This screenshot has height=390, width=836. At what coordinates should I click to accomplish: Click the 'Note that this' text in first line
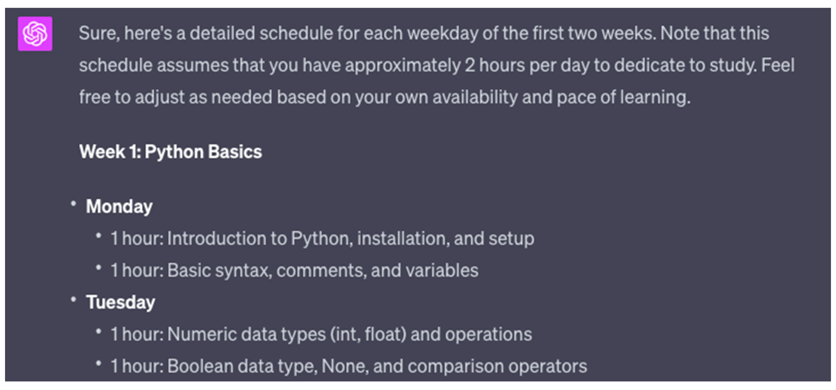click(714, 33)
